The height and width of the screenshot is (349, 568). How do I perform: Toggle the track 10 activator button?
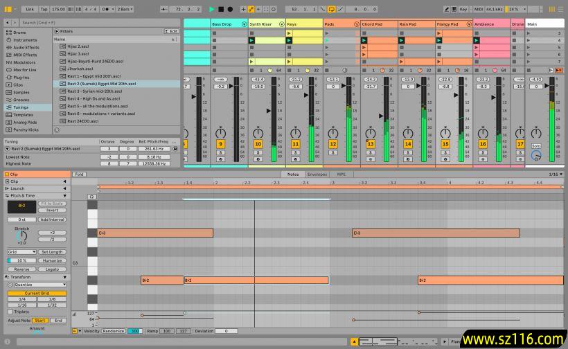coord(258,144)
